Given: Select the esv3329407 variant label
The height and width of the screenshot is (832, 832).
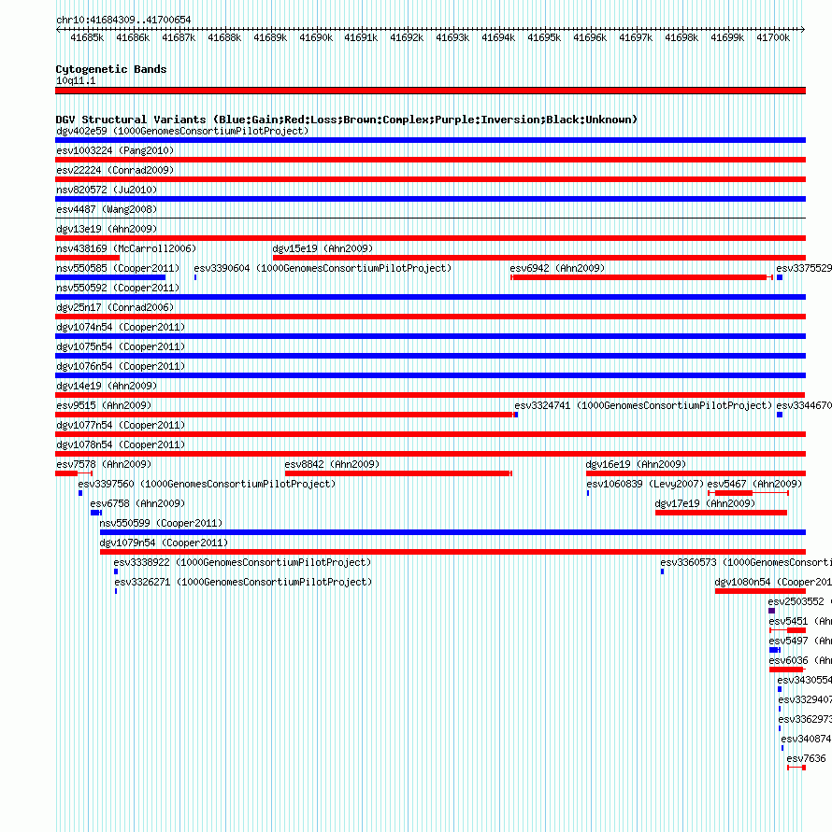Looking at the screenshot, I should [x=805, y=700].
